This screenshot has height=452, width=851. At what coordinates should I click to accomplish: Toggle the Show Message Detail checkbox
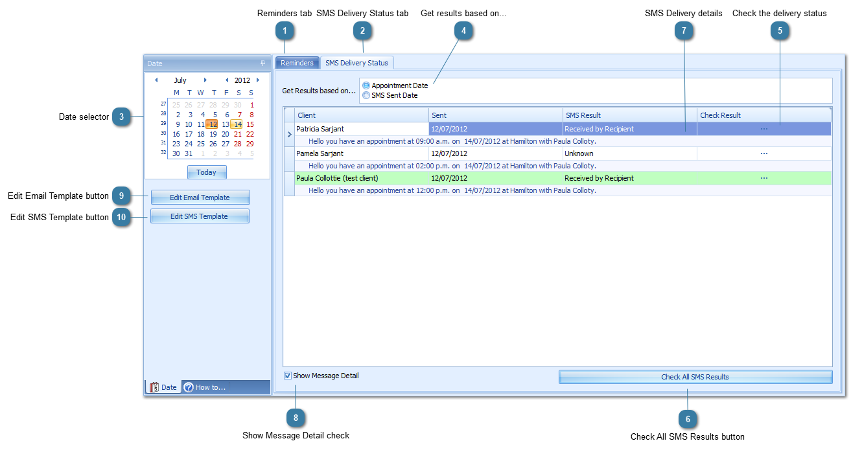(288, 376)
